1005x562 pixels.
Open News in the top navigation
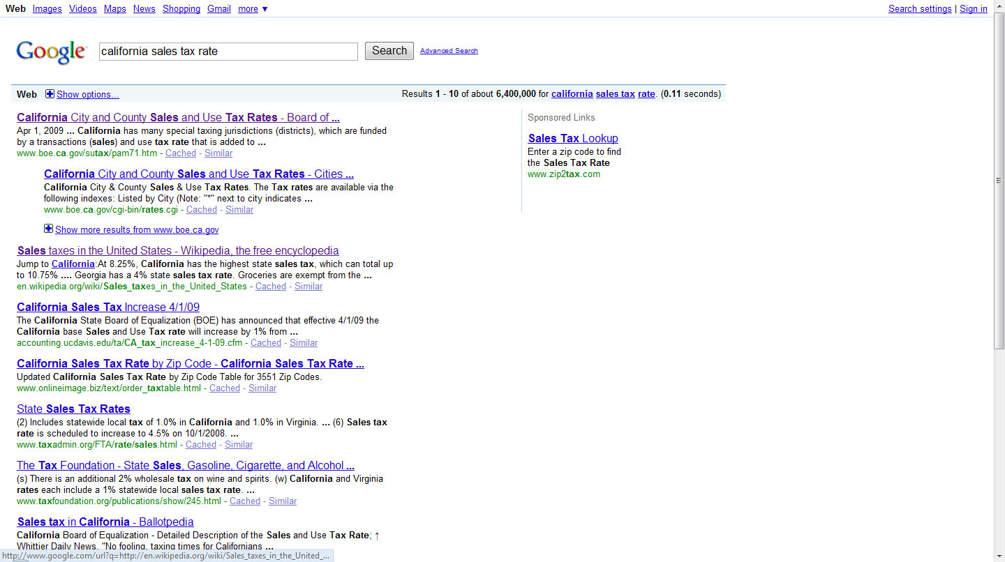click(144, 9)
